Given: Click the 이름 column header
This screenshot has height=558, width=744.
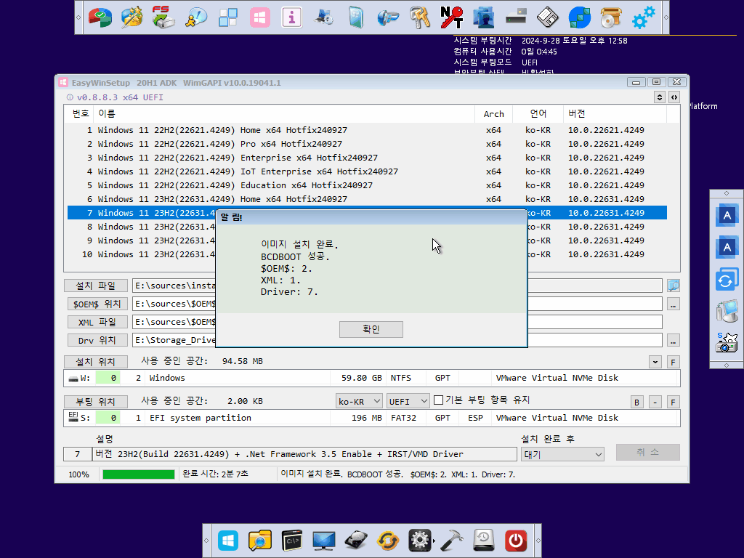Looking at the screenshot, I should [284, 114].
